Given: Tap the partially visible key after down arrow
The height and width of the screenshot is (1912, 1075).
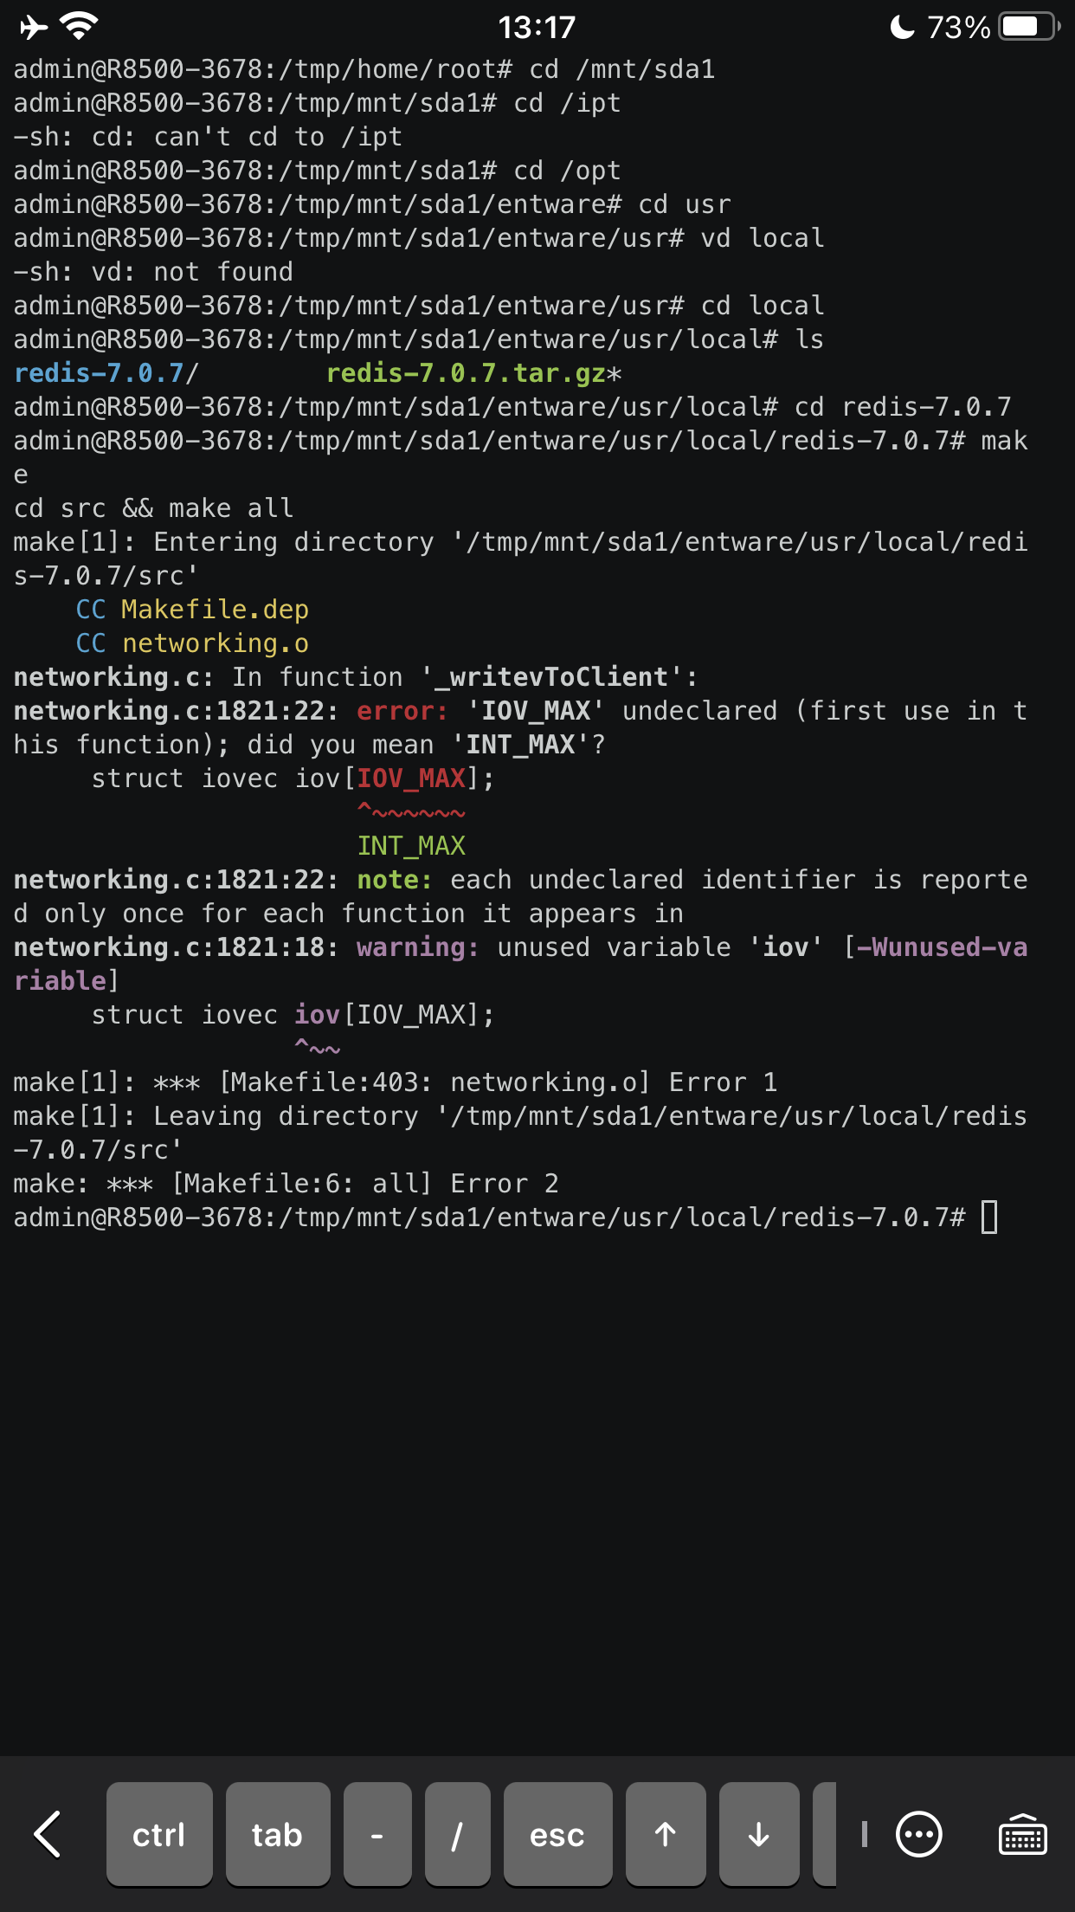Looking at the screenshot, I should coord(825,1834).
